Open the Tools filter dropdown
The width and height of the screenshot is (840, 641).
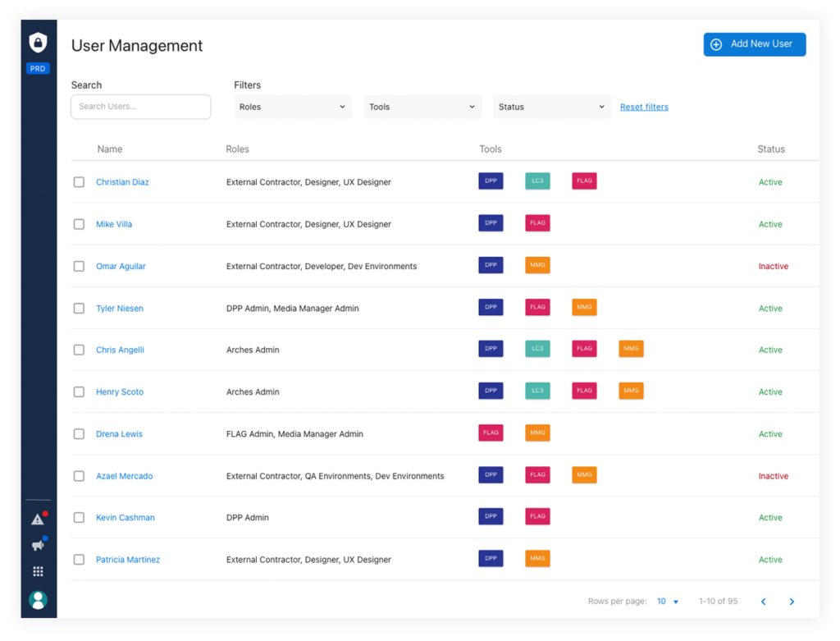[x=422, y=107]
